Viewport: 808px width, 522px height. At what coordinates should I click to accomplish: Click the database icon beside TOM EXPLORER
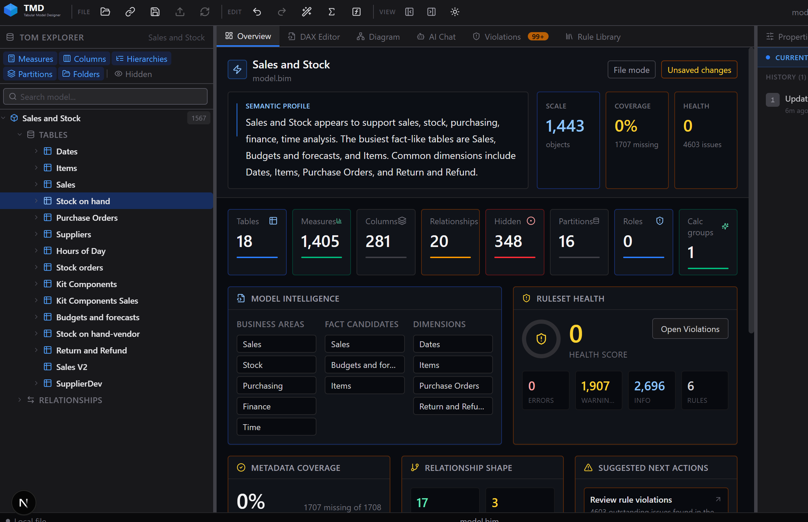point(10,37)
